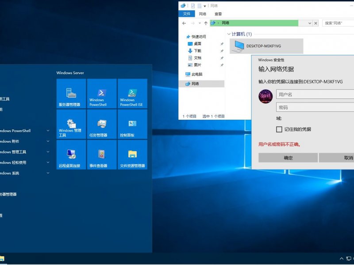Go up one folder level
Viewport: 354px width, 265px height.
[x=206, y=23]
